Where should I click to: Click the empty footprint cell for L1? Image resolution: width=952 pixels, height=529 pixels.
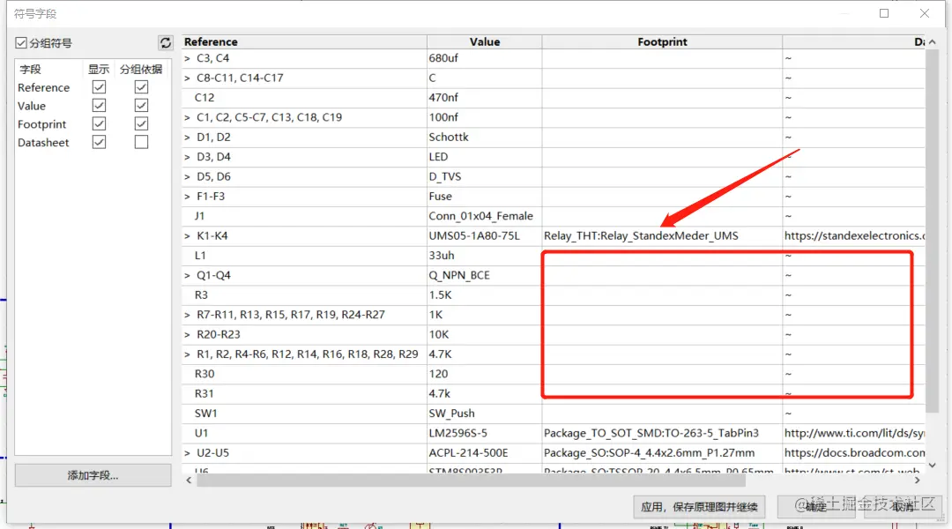tap(662, 256)
